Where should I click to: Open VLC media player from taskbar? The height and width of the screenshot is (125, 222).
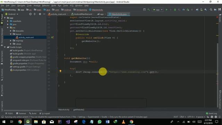pyautogui.click(x=123, y=122)
